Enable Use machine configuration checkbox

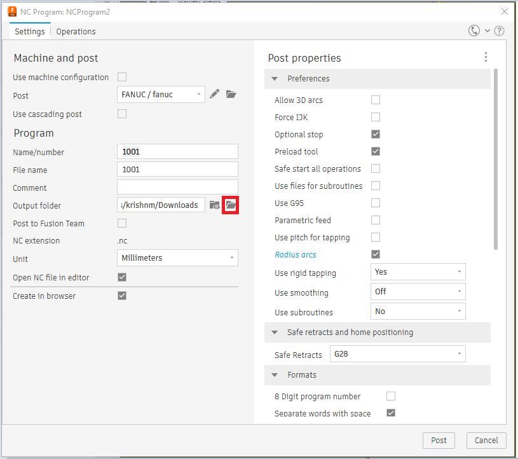pyautogui.click(x=122, y=77)
